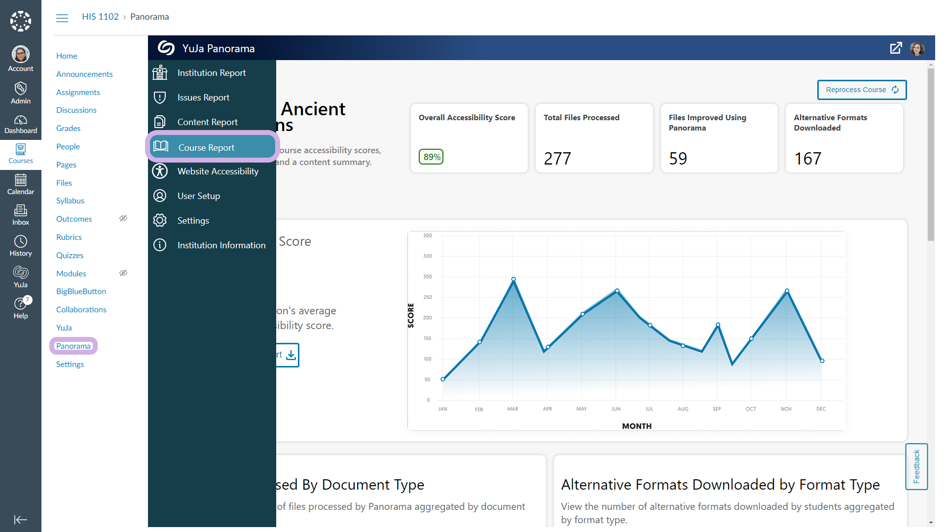
Task: Click the download report arrow icon
Action: (291, 355)
